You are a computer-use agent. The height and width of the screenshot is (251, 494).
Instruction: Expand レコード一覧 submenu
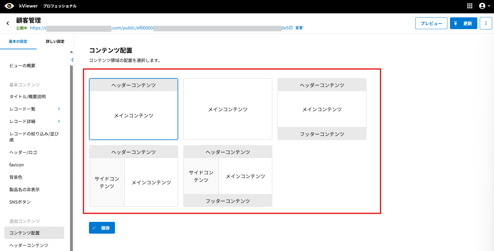click(59, 109)
